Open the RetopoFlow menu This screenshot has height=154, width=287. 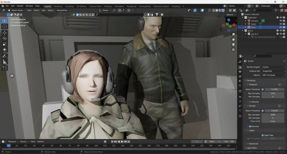(x=63, y=10)
